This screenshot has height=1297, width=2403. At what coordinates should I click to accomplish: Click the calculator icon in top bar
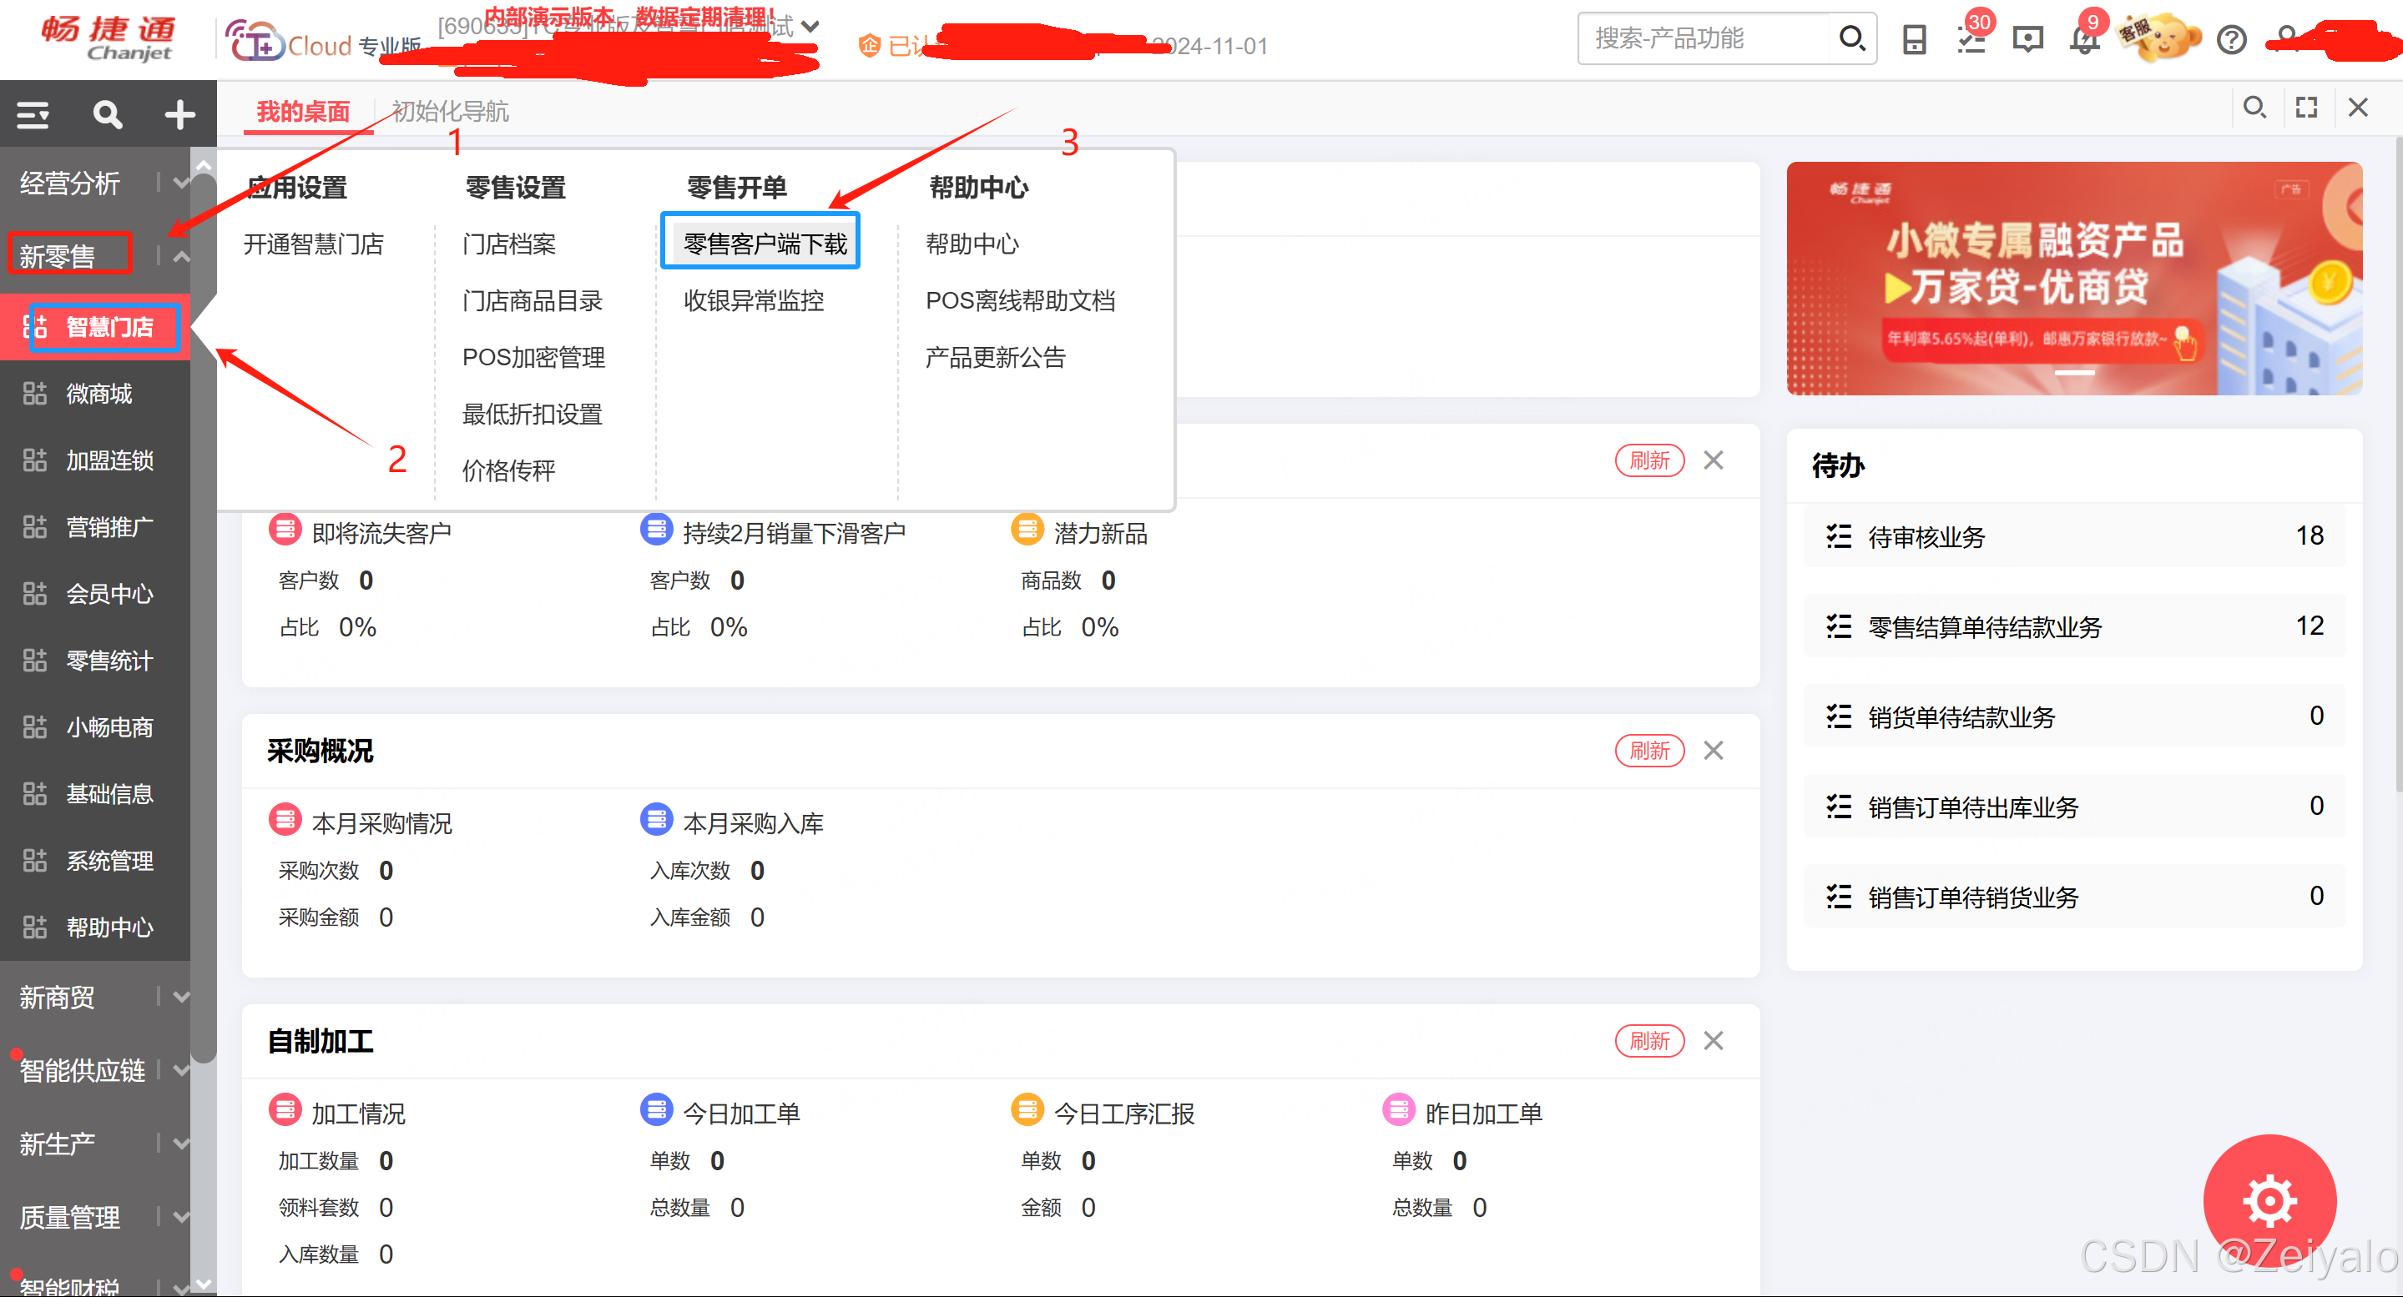point(1914,39)
